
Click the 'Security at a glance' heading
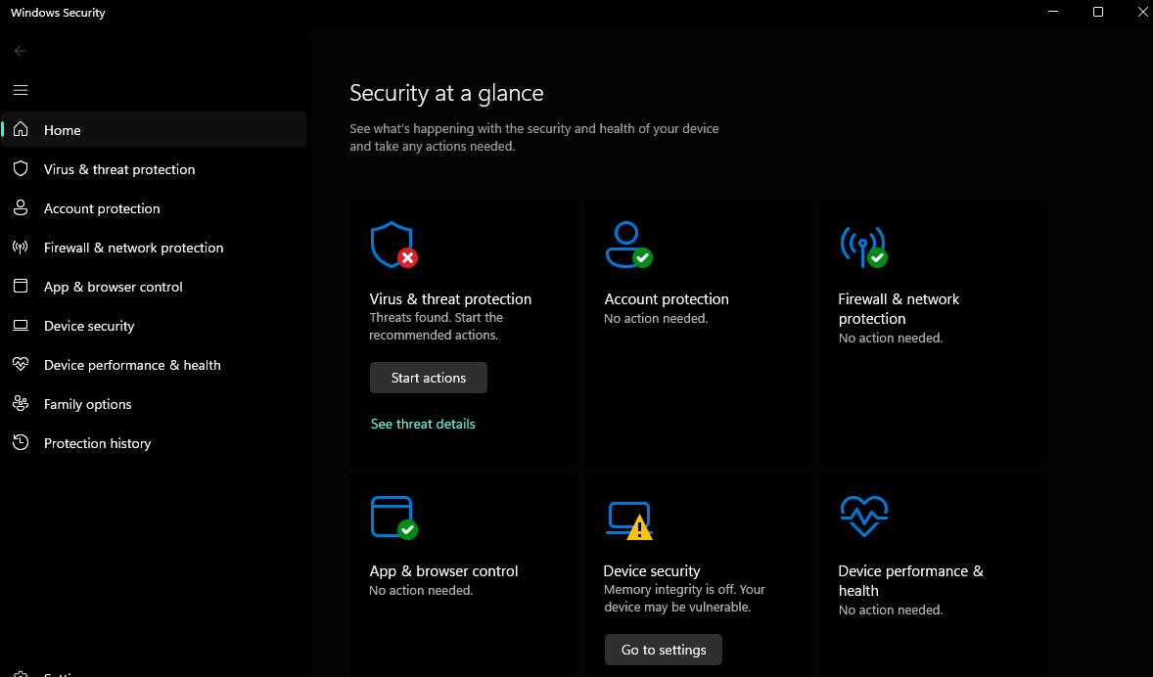(x=446, y=93)
